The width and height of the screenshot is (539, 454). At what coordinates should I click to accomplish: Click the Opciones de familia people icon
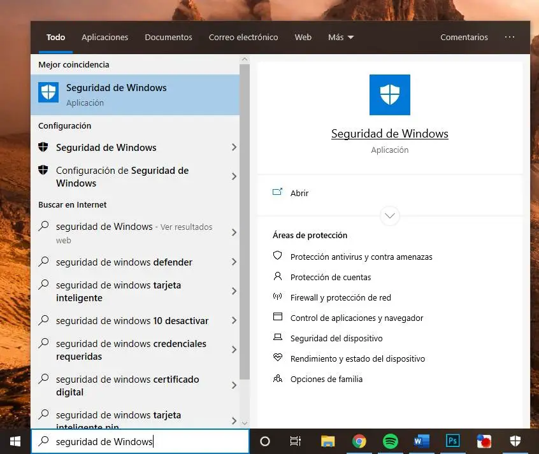pyautogui.click(x=277, y=378)
